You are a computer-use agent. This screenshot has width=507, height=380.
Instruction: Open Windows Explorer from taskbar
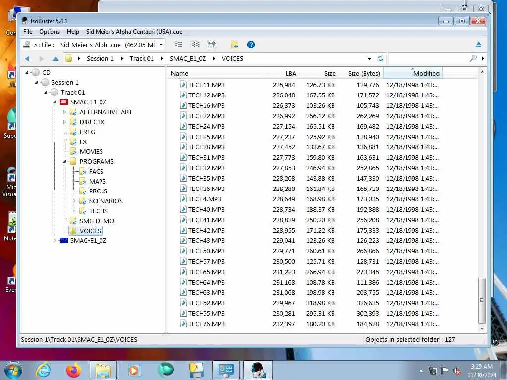coord(103,370)
